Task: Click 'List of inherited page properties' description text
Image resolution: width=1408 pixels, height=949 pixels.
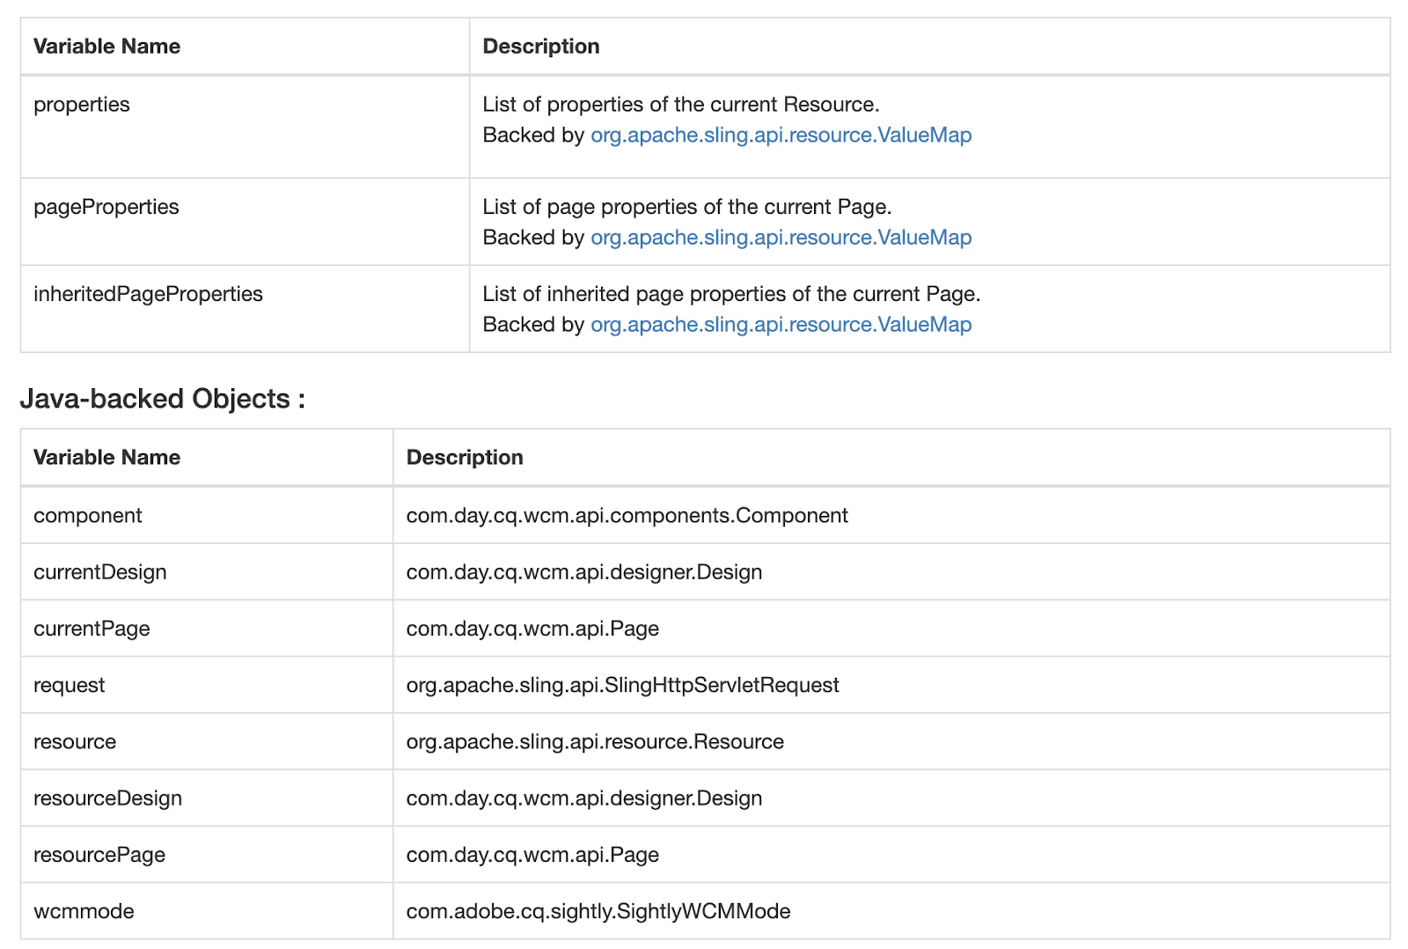Action: point(731,294)
